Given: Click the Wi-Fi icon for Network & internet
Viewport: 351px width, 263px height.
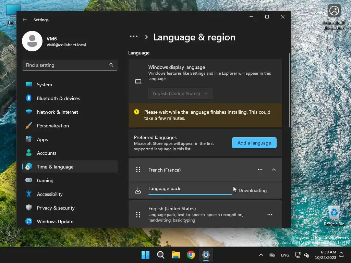Looking at the screenshot, I should coord(29,112).
